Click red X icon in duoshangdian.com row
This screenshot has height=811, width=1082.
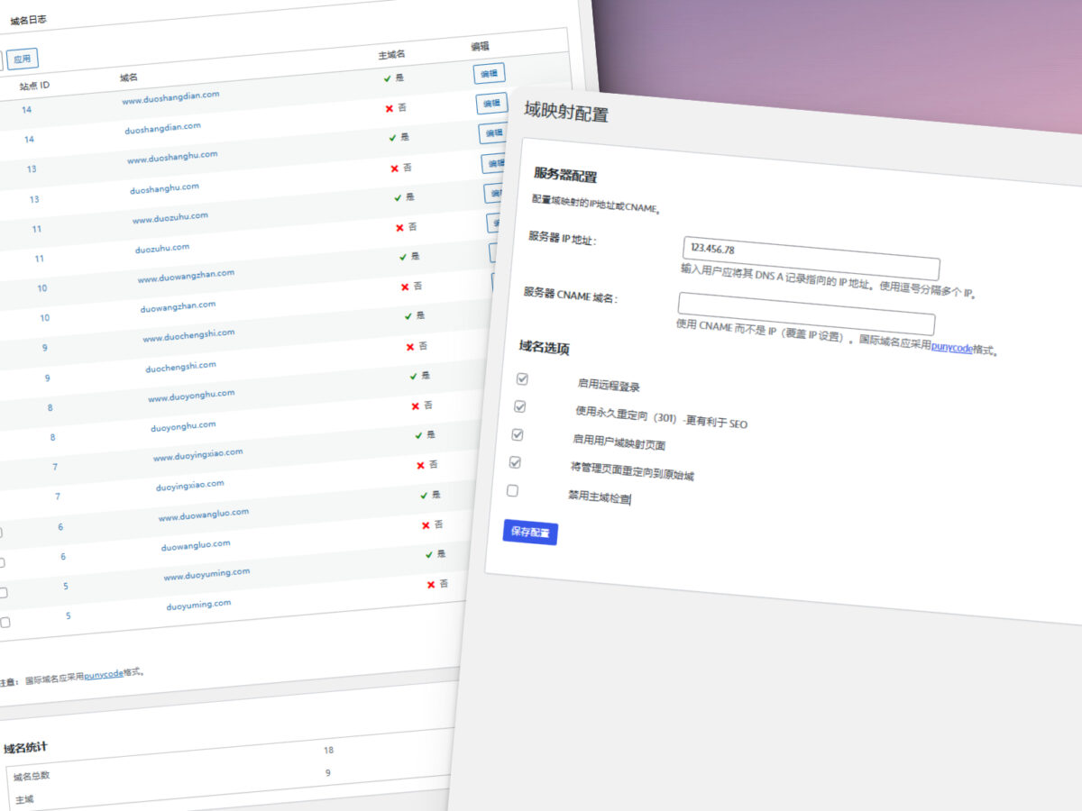[x=390, y=108]
